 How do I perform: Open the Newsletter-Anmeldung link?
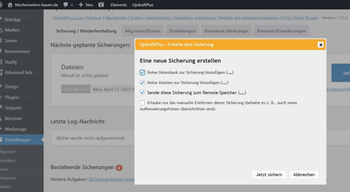click(x=195, y=18)
